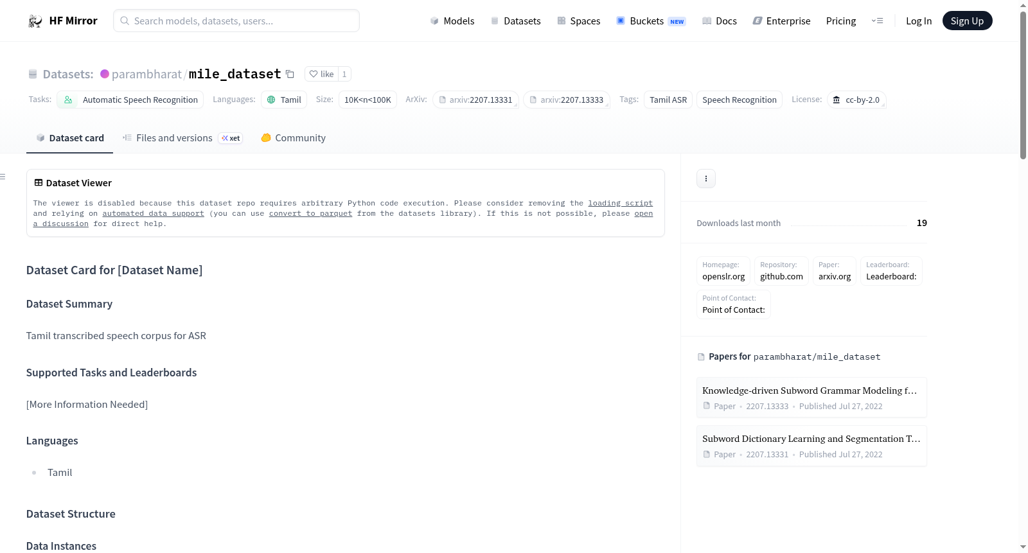Click the Point of Contact: card

(734, 304)
